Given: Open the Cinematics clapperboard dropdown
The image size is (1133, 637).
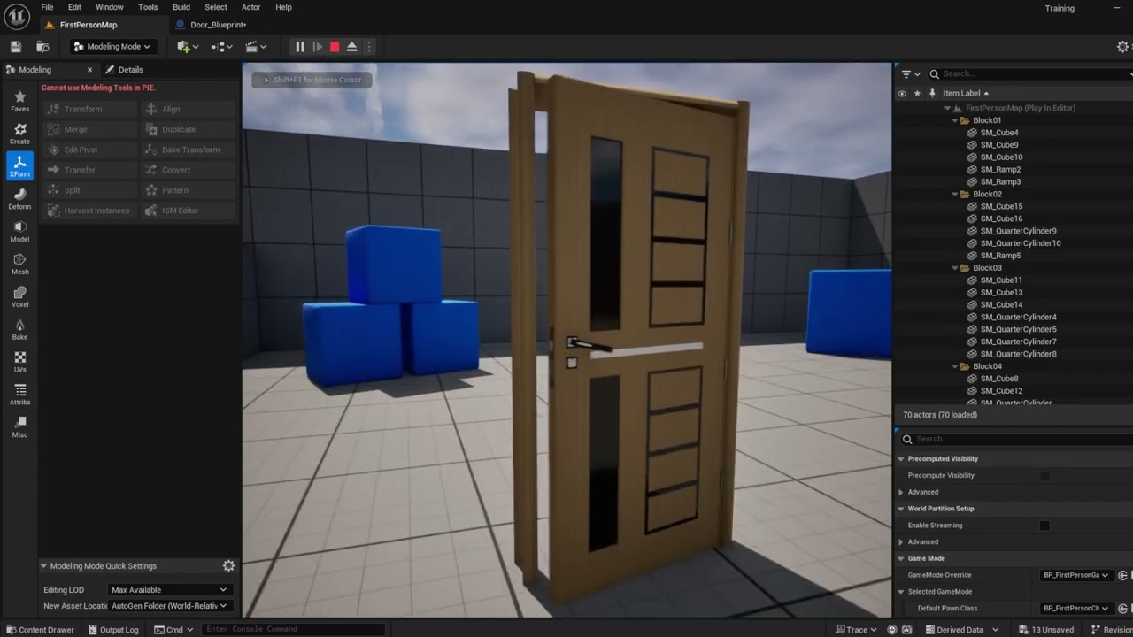Looking at the screenshot, I should [257, 47].
